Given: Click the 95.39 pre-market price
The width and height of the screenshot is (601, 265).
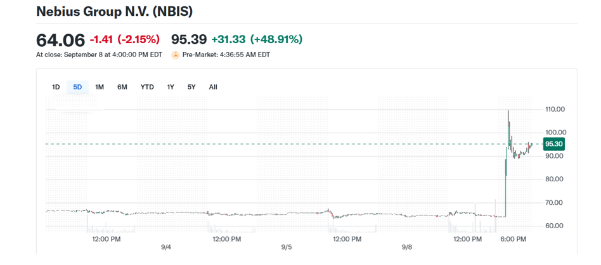Looking at the screenshot, I should tap(189, 39).
